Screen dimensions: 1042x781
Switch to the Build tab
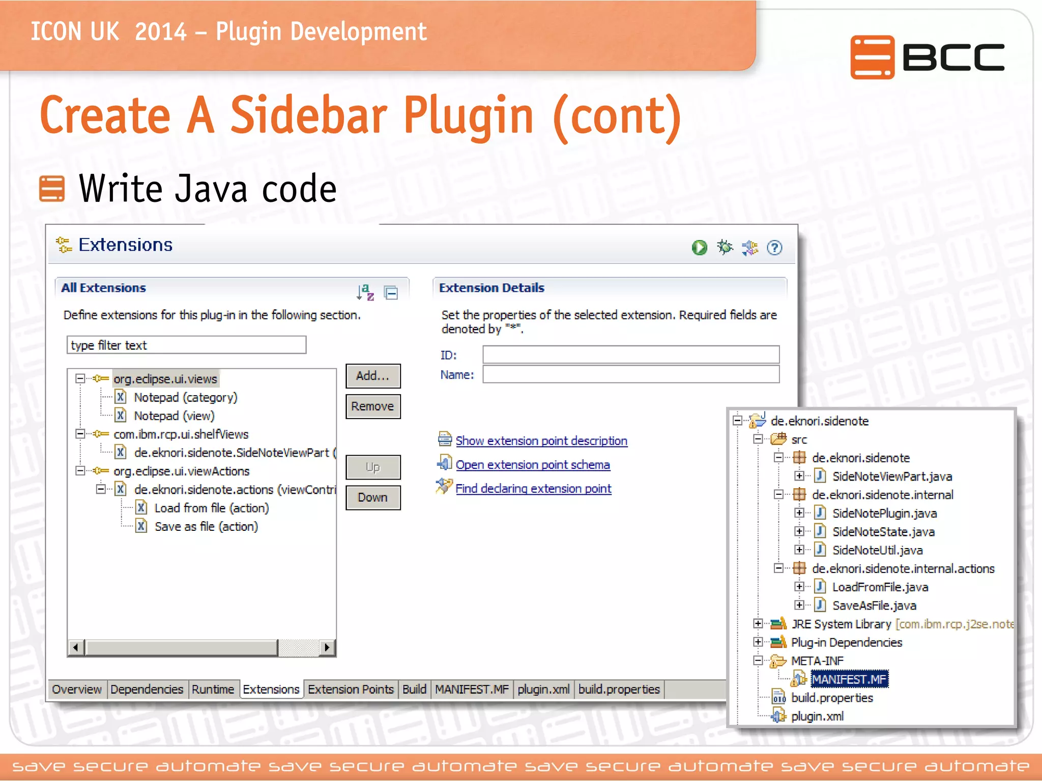(414, 689)
